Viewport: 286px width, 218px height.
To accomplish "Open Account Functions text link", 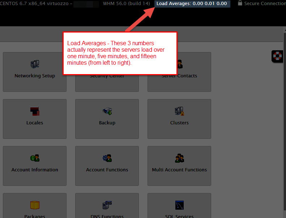I will (x=107, y=170).
